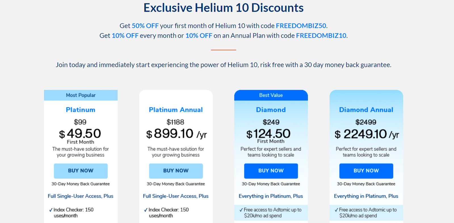Click the Index Checker checkmark under Platinum Annual
Image resolution: width=454 pixels, height=223 pixels.
point(146,210)
